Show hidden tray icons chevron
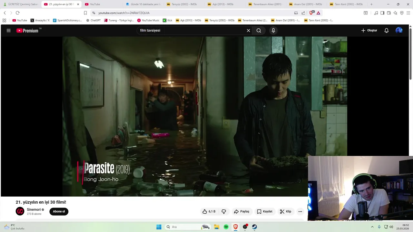Image resolution: width=413 pixels, height=232 pixels. coord(372,227)
